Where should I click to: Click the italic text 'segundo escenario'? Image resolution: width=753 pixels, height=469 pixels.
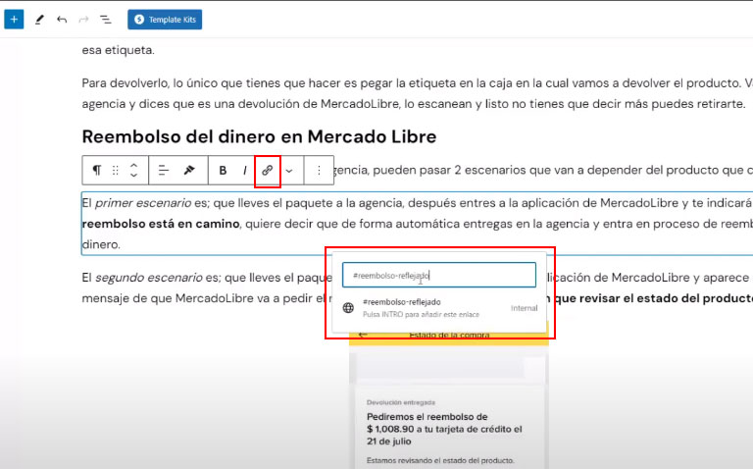pos(148,278)
